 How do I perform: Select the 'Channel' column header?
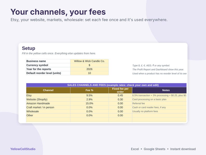click(48, 90)
